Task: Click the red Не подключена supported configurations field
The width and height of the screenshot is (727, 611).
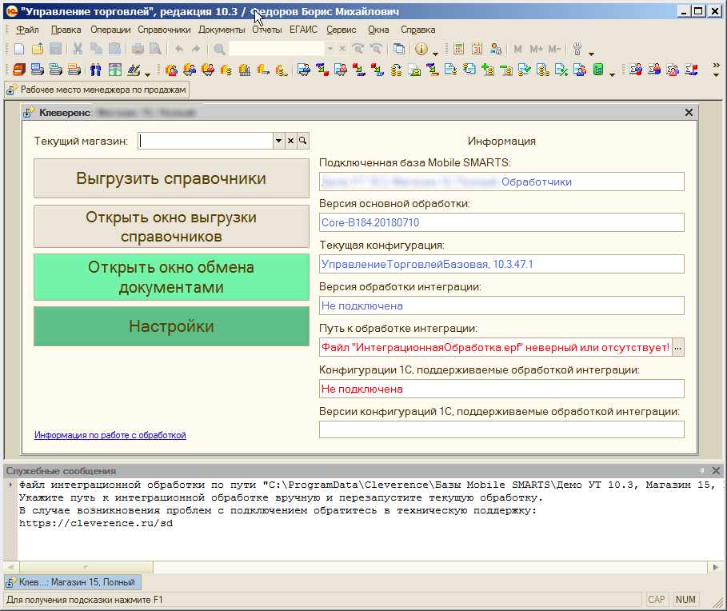Action: pos(501,389)
